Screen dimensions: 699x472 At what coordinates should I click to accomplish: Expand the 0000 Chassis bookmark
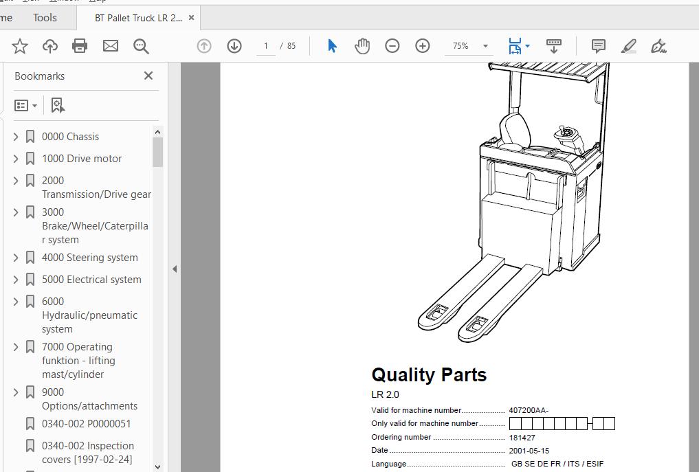(16, 137)
